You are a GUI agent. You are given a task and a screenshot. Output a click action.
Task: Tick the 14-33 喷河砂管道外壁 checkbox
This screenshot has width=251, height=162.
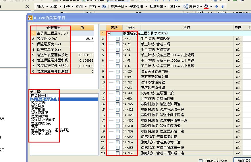117,88
